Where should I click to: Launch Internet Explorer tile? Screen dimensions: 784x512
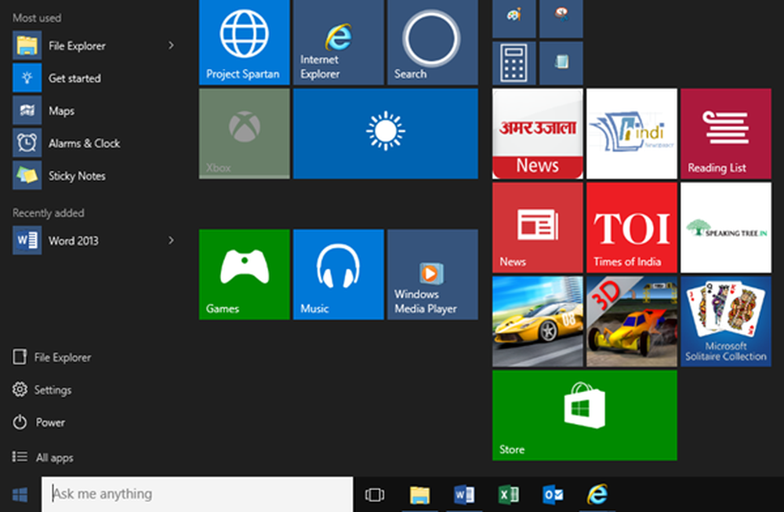(x=338, y=42)
